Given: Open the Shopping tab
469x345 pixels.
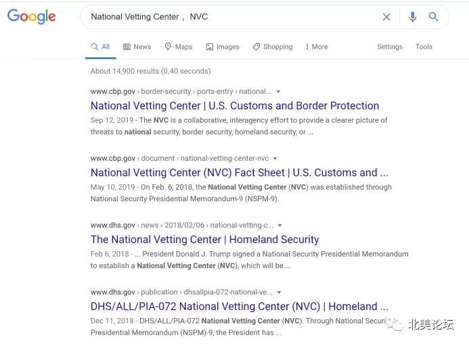Looking at the screenshot, I should tap(273, 47).
